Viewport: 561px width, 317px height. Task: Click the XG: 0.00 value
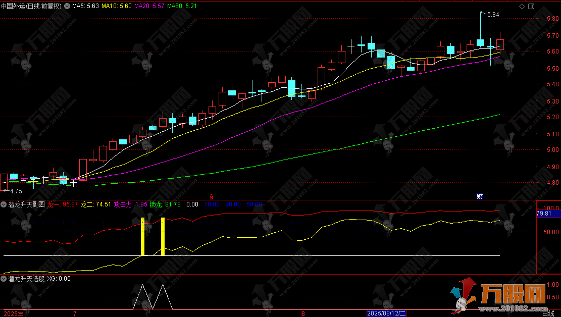[x=59, y=278]
